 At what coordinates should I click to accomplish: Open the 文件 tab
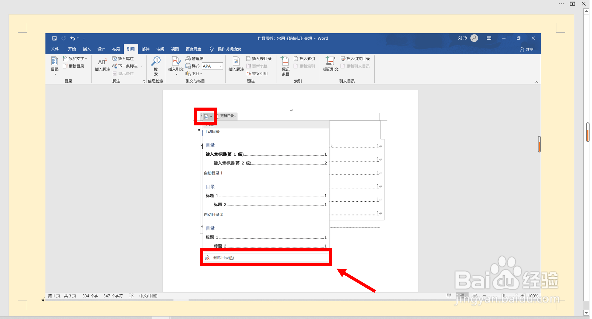(55, 49)
